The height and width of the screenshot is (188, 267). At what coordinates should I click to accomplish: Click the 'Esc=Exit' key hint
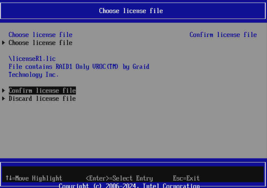(x=186, y=178)
